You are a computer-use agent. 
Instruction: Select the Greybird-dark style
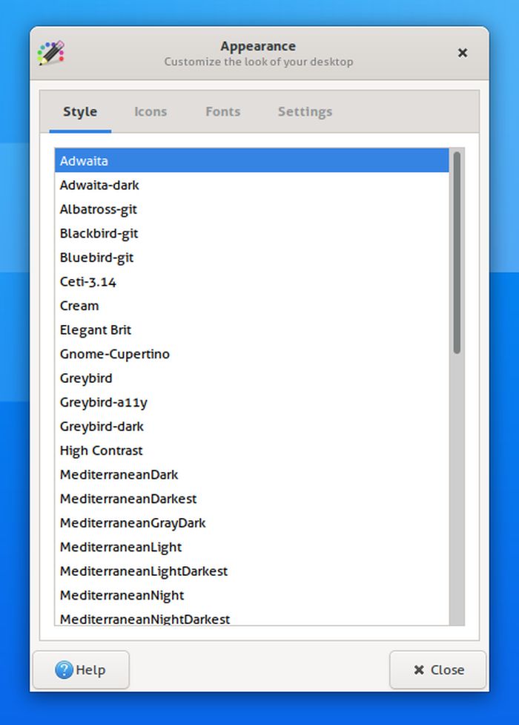coord(102,426)
